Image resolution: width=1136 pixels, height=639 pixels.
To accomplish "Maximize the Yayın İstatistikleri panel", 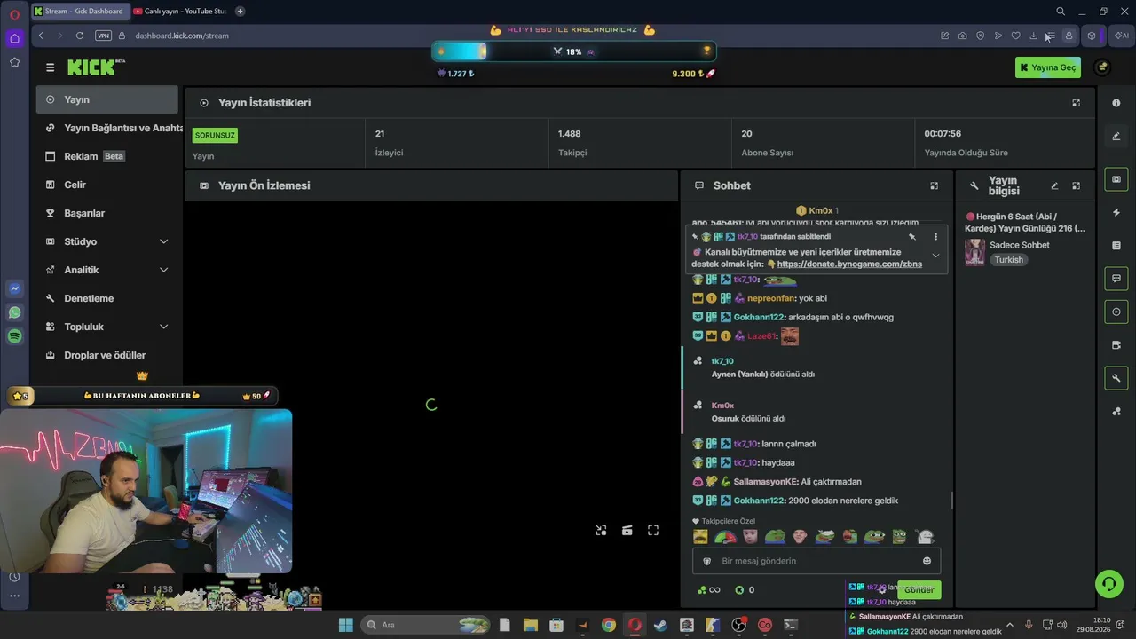I will [x=1076, y=103].
